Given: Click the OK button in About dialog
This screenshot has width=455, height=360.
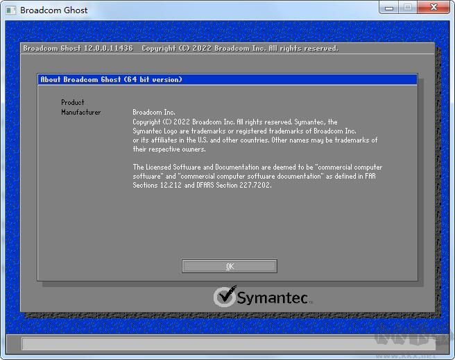Looking at the screenshot, I should pos(230,266).
